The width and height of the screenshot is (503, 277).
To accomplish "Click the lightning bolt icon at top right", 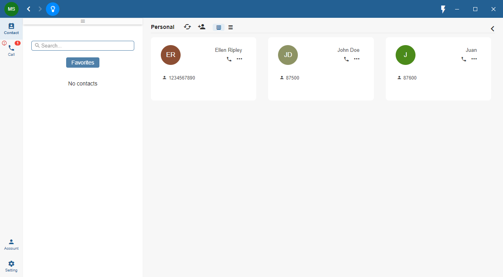I will pos(443,9).
